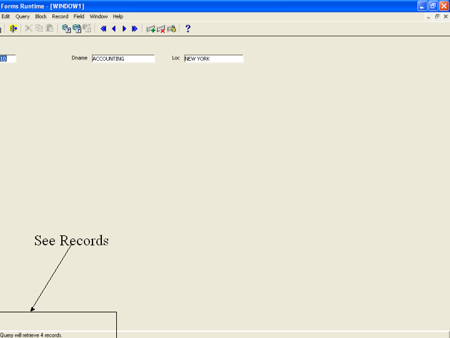Image resolution: width=450 pixels, height=338 pixels.
Task: Click the Dname field containing ACCOUNTING
Action: point(123,59)
